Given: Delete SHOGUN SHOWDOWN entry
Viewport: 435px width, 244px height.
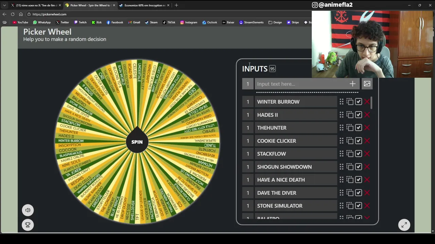Looking at the screenshot, I should 367,167.
